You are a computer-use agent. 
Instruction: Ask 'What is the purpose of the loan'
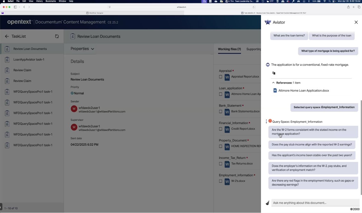(332, 36)
